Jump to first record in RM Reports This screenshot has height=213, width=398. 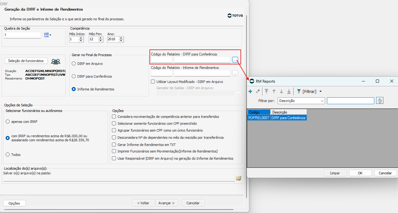pos(266,91)
